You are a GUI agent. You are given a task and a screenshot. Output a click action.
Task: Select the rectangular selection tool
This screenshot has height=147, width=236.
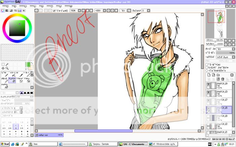tap(3, 64)
